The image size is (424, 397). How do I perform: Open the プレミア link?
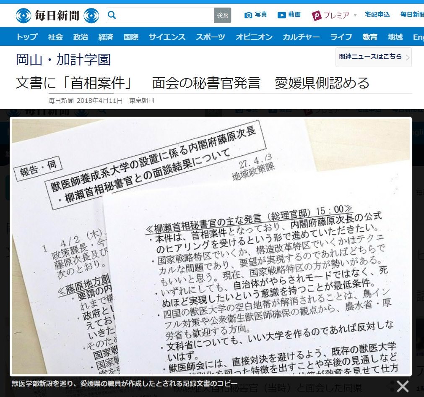(x=336, y=15)
